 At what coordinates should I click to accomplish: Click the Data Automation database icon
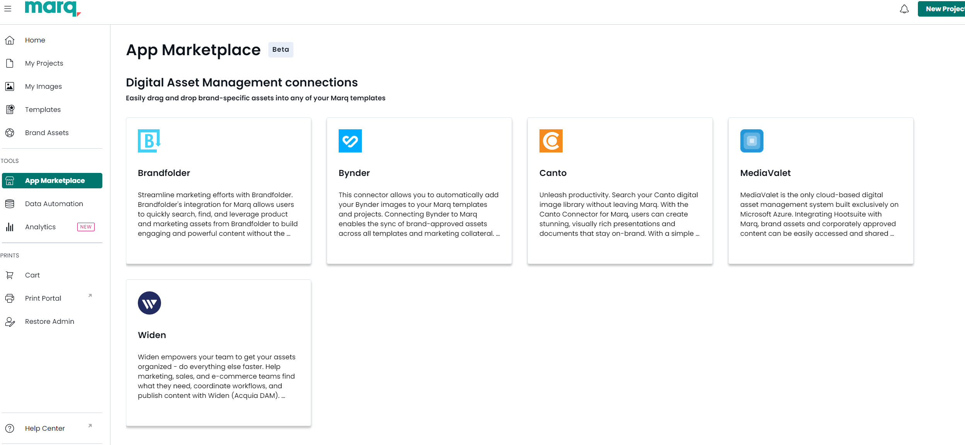click(x=10, y=204)
